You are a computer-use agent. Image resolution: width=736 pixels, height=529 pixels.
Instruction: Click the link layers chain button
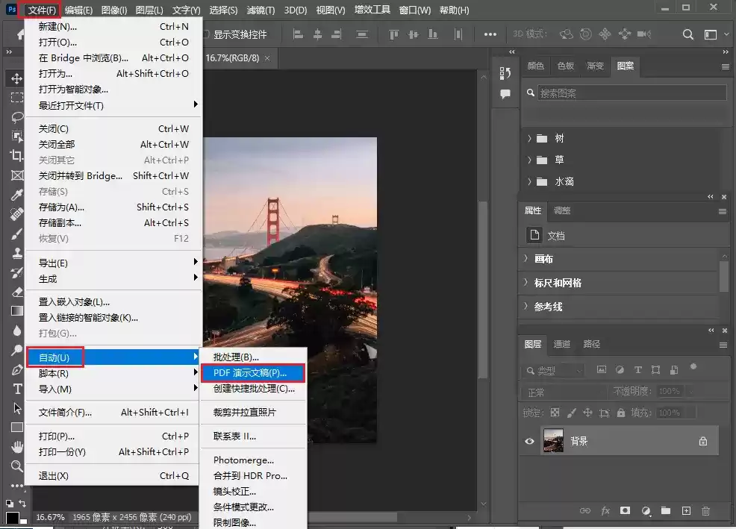pos(584,510)
